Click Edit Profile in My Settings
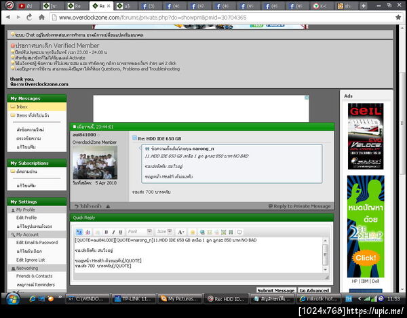Viewport: 407px width, 318px height. click(26, 218)
